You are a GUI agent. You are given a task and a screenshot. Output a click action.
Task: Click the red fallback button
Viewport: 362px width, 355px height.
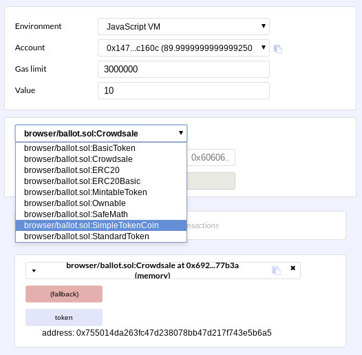[x=64, y=294]
